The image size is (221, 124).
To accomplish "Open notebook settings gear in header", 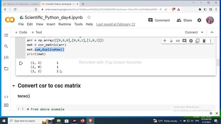I will (x=199, y=20).
